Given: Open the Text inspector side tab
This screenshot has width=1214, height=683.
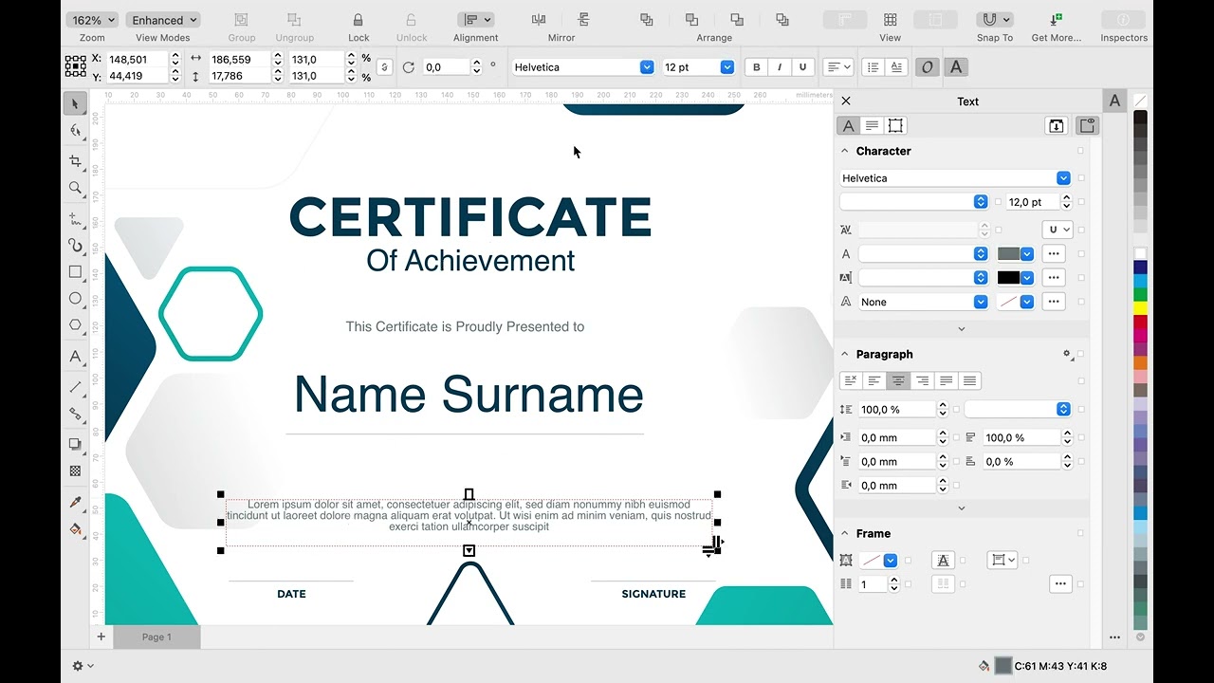Looking at the screenshot, I should [x=1114, y=102].
